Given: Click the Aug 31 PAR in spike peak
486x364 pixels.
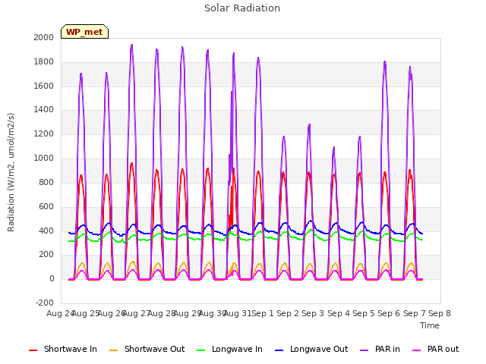Looking at the screenshot, I should (234, 54).
